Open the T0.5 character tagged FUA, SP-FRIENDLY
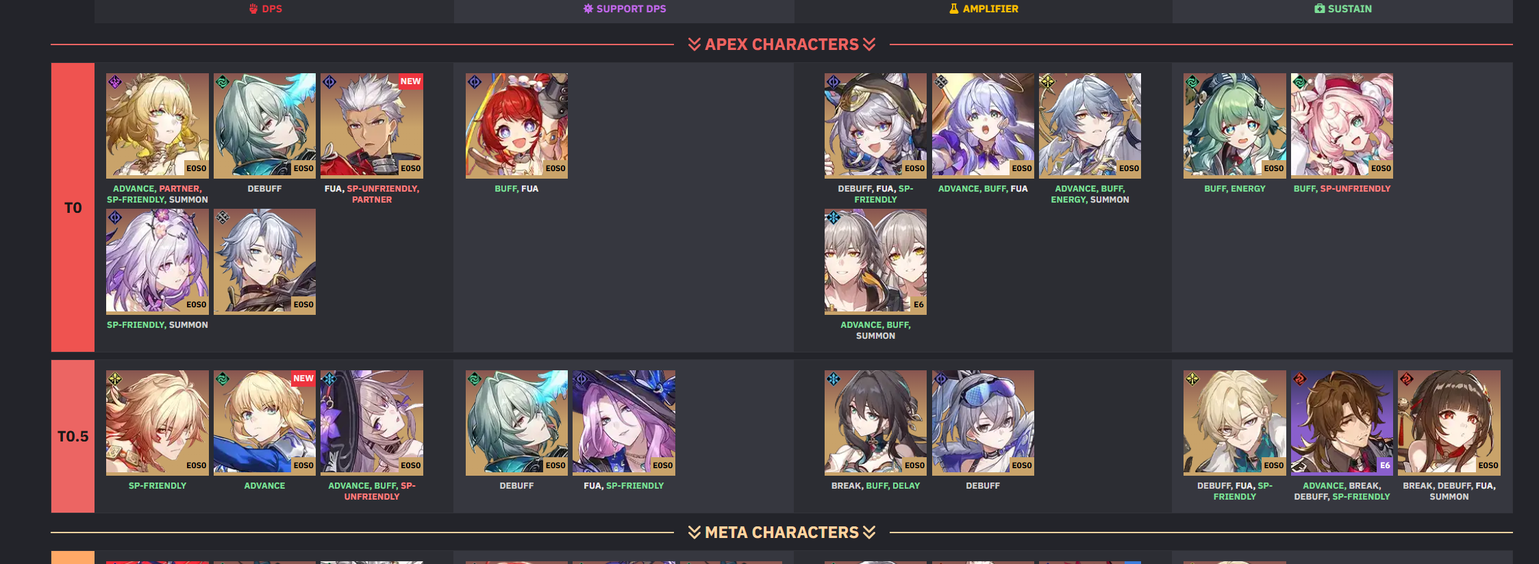The width and height of the screenshot is (1539, 564). pyautogui.click(x=624, y=423)
